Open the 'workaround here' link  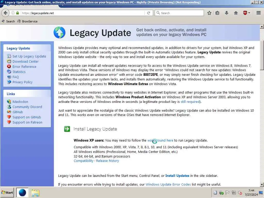point(160,141)
